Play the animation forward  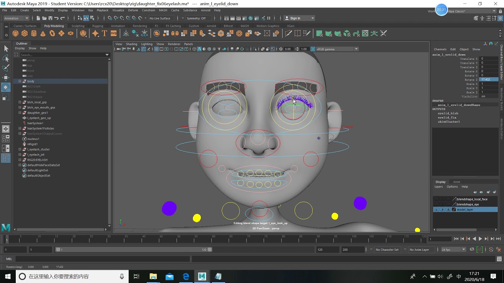(480, 239)
